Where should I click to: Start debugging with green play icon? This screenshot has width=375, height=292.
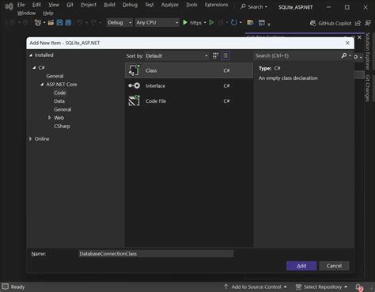click(x=185, y=23)
